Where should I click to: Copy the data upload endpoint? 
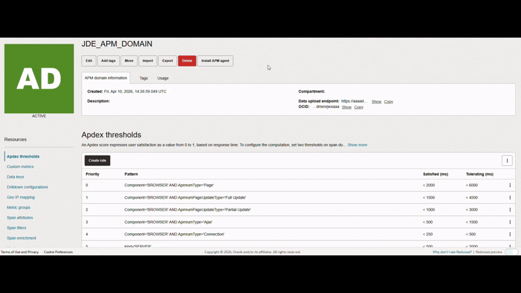(x=388, y=102)
